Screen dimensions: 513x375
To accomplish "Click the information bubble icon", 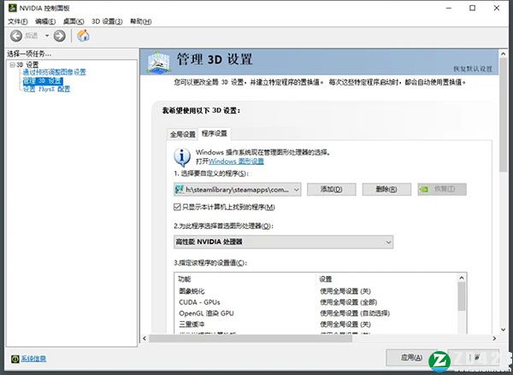I will (x=182, y=157).
